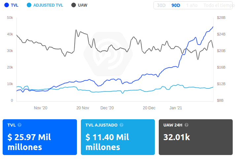
Task: Show the Todo el tiempo range
Action: coord(217,5)
